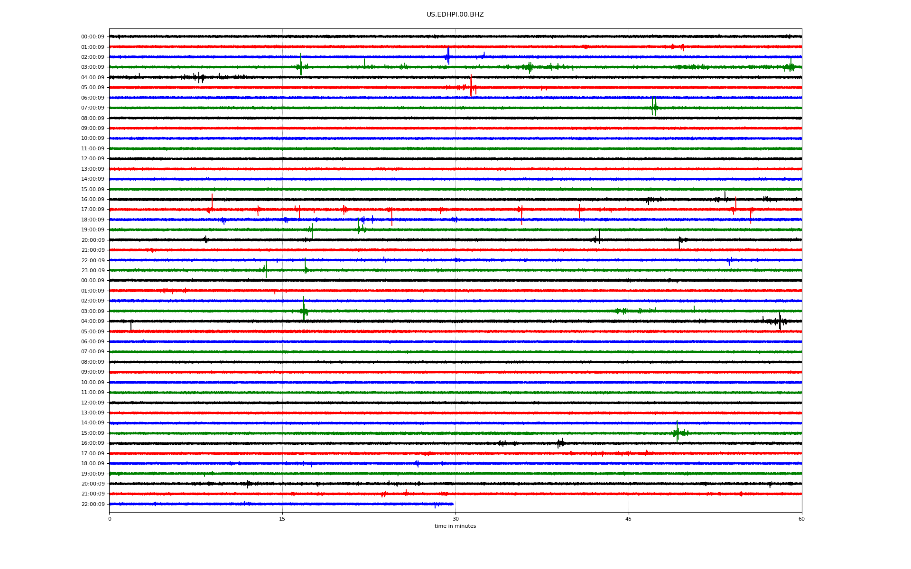
Task: Click the 0 tick label on x-axis
Action: pyautogui.click(x=110, y=519)
